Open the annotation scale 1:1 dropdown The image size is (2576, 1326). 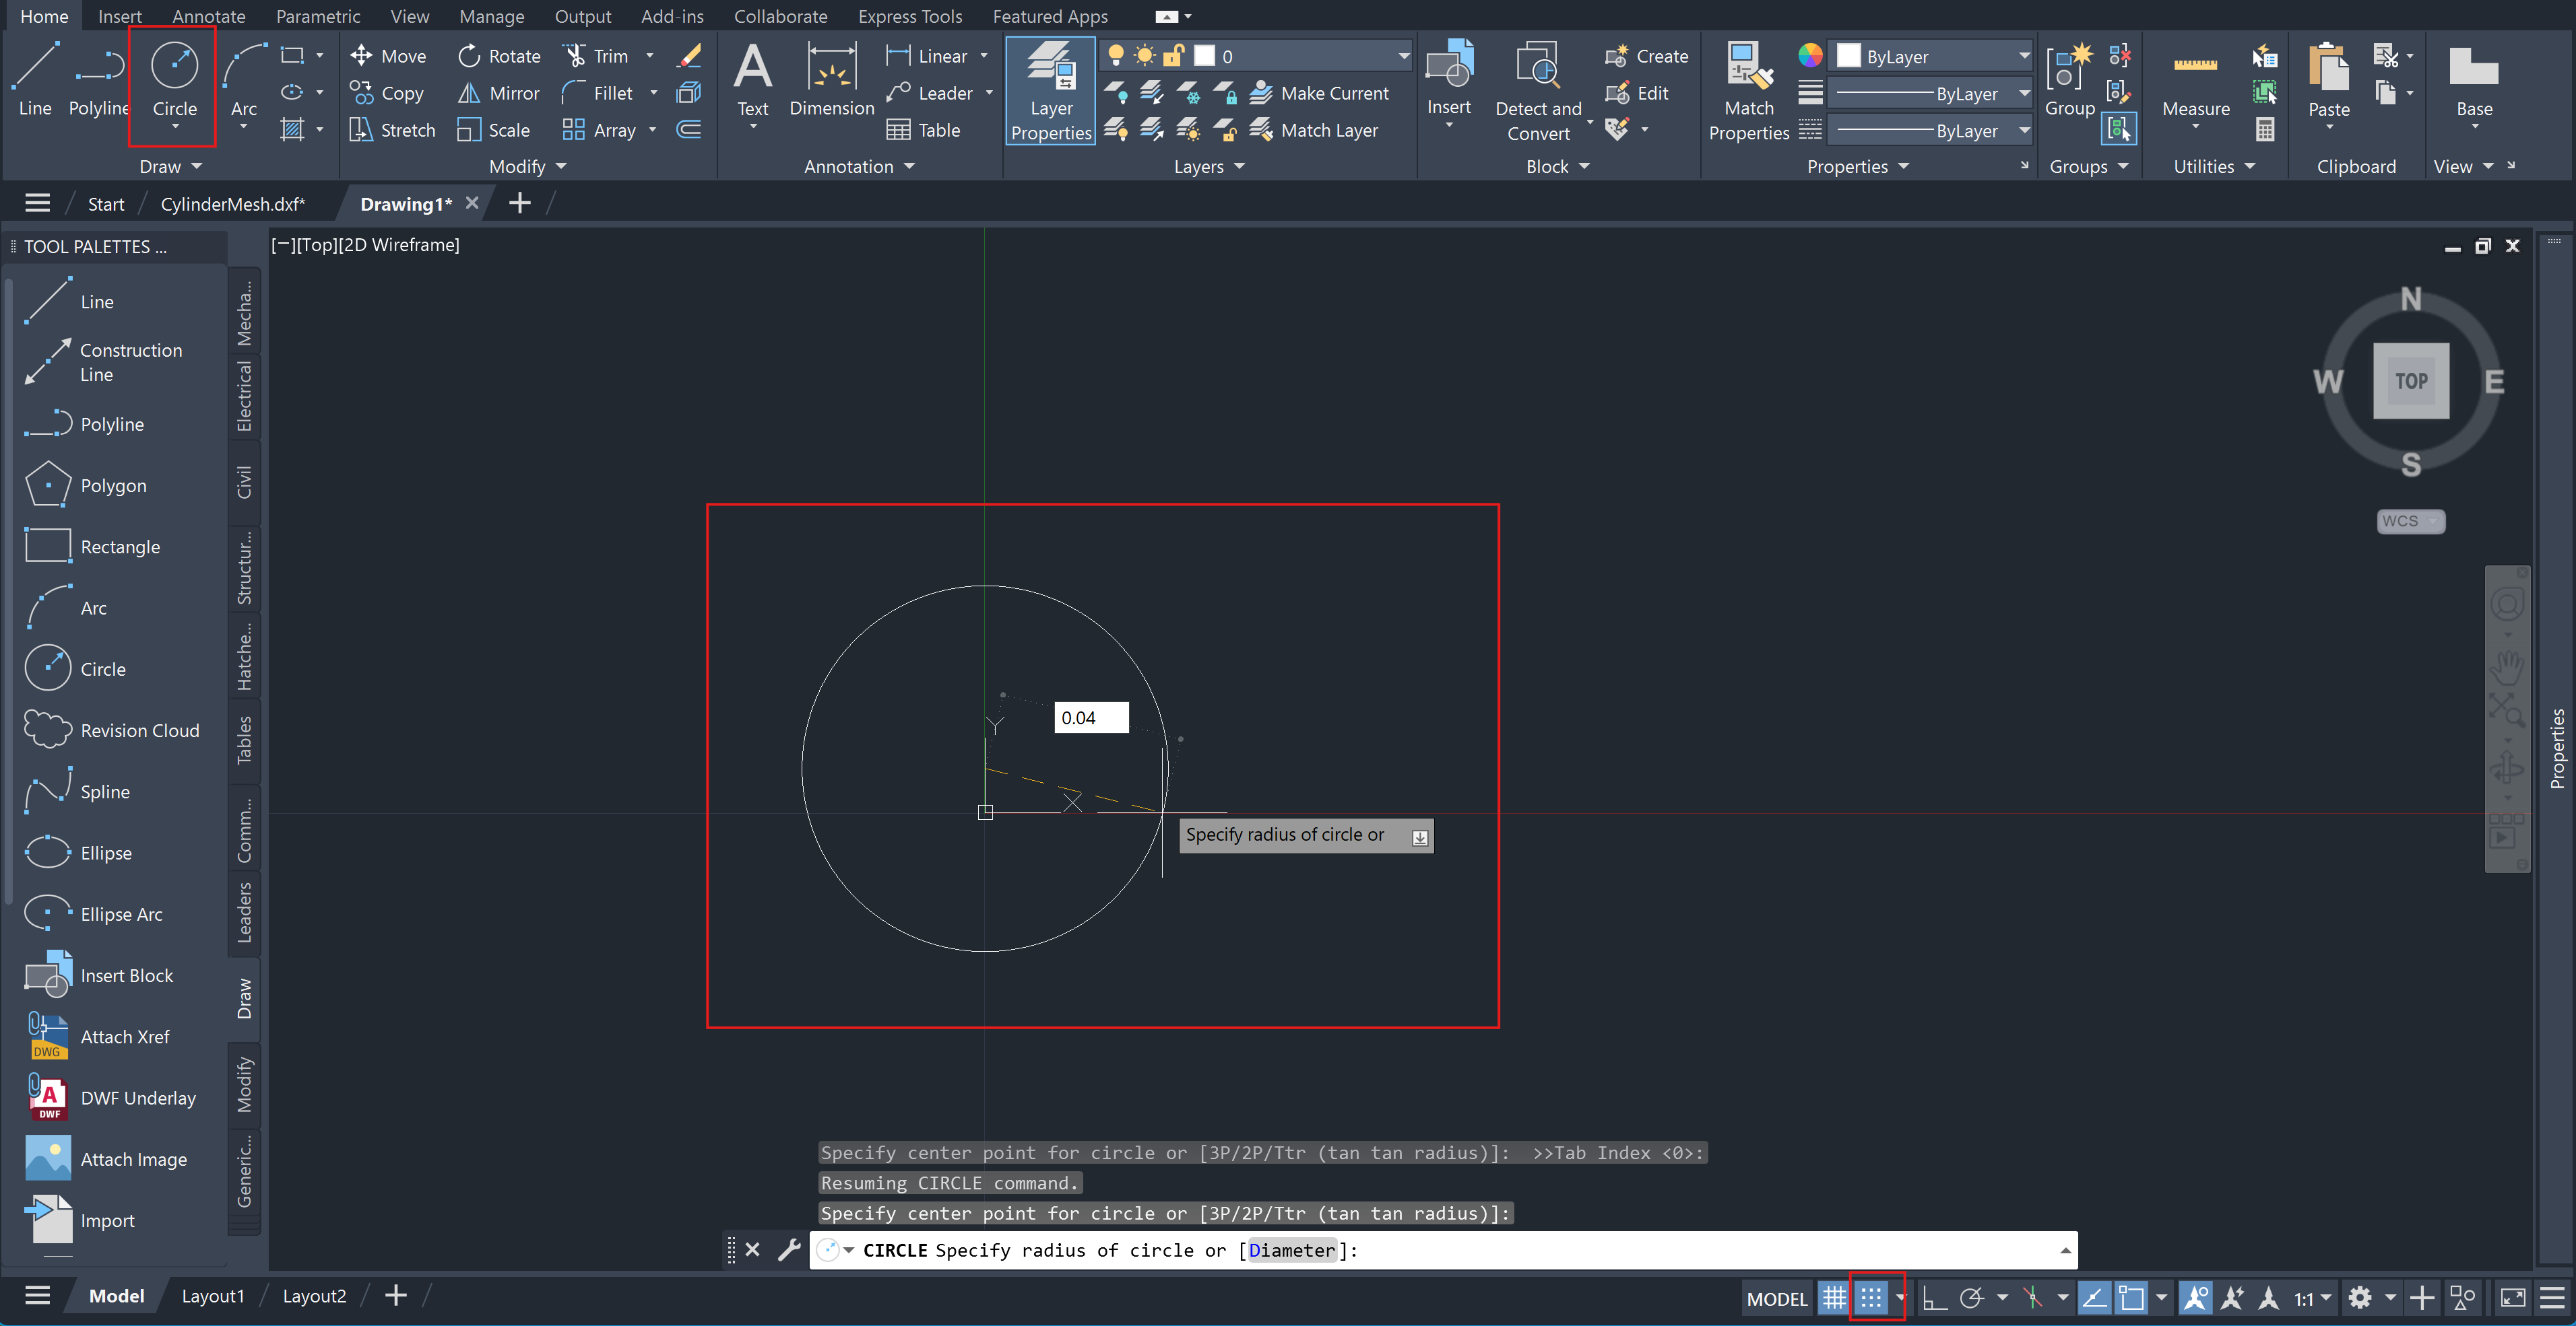pyautogui.click(x=2312, y=1298)
